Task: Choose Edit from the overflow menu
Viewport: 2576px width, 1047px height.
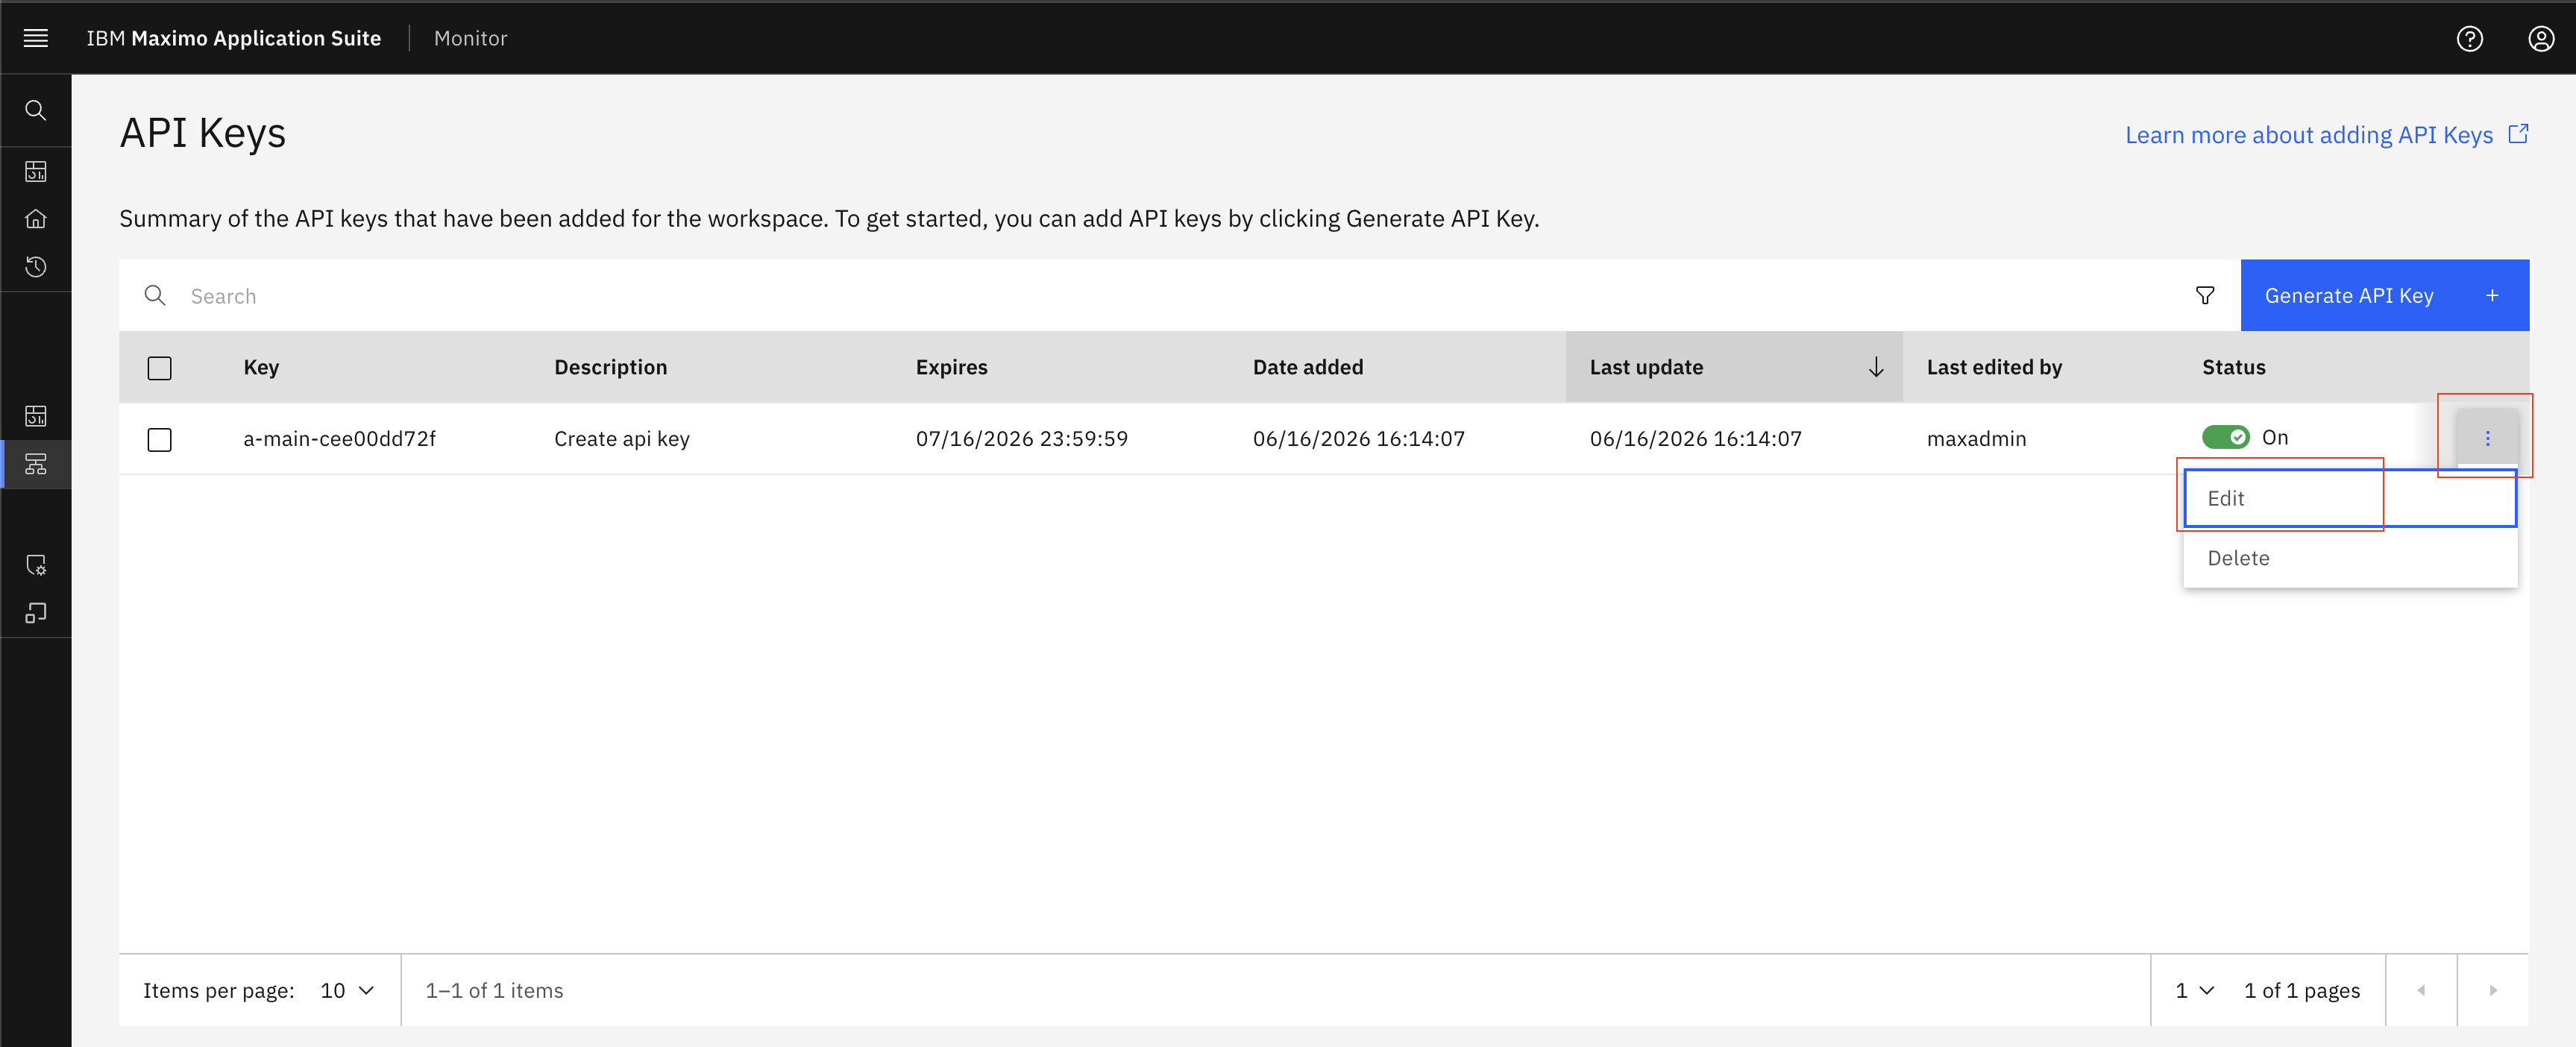Action: [x=2349, y=498]
